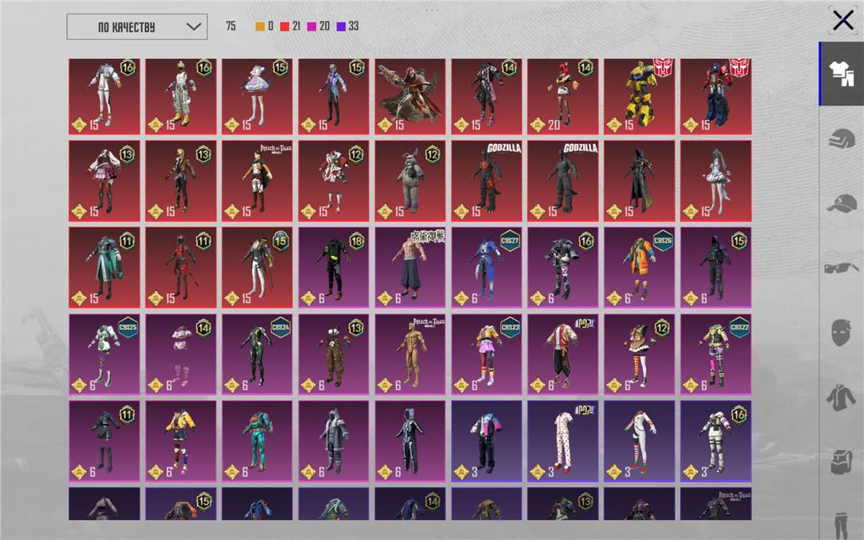Choose the white polka-dot pajama outfit
Screen dimensions: 864x540
coord(562,441)
